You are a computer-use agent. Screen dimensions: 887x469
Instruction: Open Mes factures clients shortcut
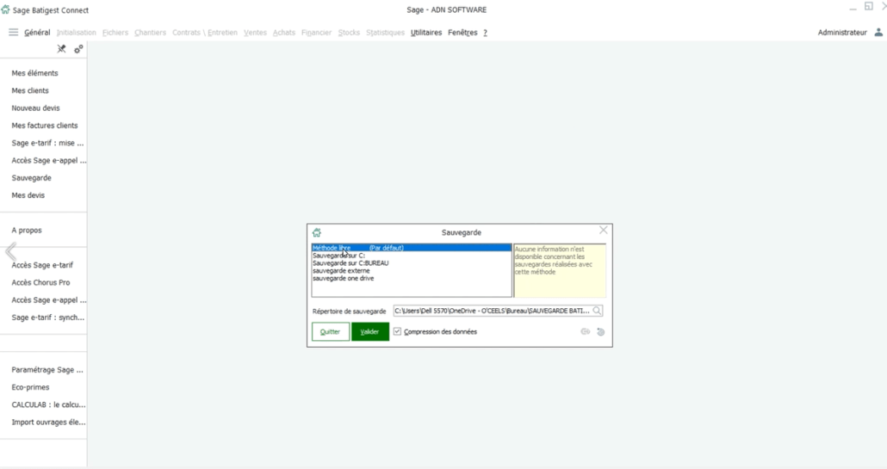tap(45, 126)
